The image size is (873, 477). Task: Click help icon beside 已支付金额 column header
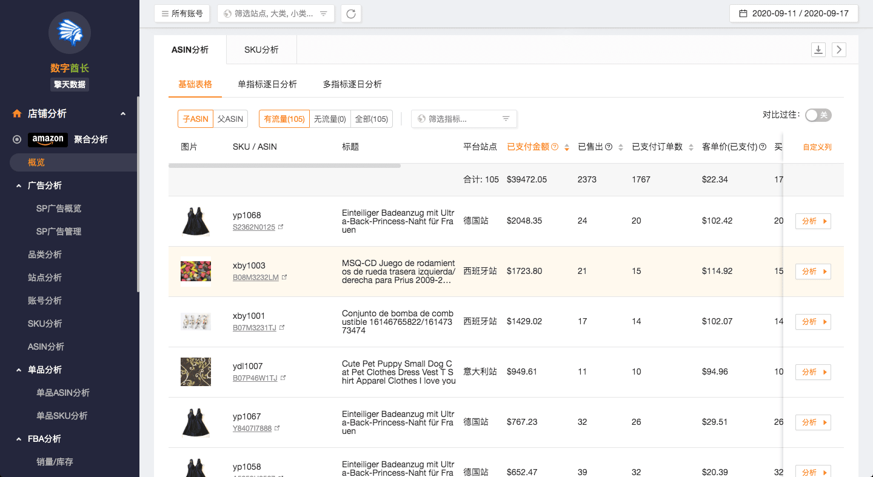tap(555, 147)
